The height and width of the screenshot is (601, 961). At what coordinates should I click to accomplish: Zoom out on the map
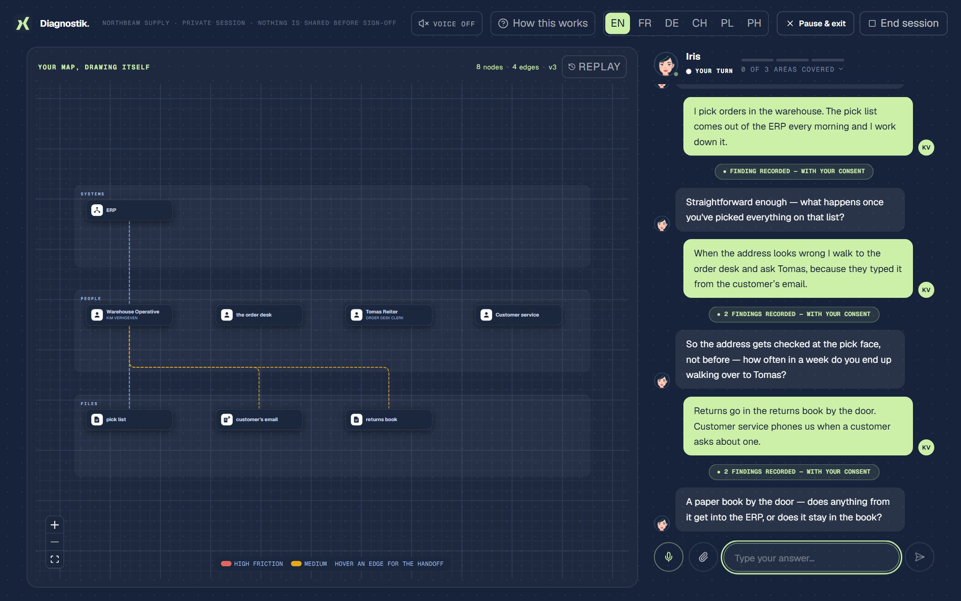tap(55, 542)
